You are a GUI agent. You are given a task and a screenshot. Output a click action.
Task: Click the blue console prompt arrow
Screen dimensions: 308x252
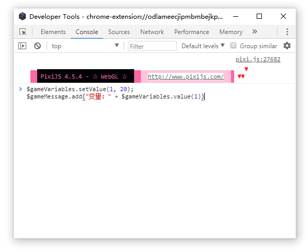pos(20,89)
